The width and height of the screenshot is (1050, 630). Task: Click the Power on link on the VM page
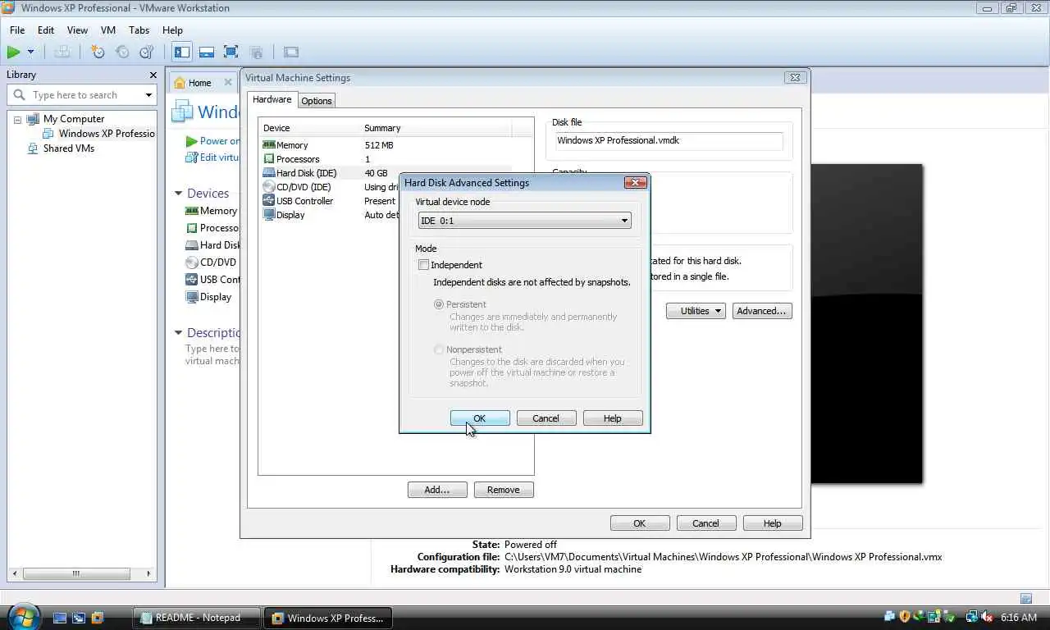[212, 141]
